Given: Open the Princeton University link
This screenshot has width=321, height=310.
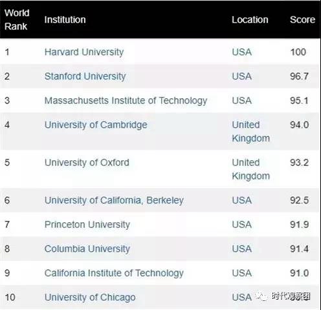Looking at the screenshot, I should click(x=87, y=225).
